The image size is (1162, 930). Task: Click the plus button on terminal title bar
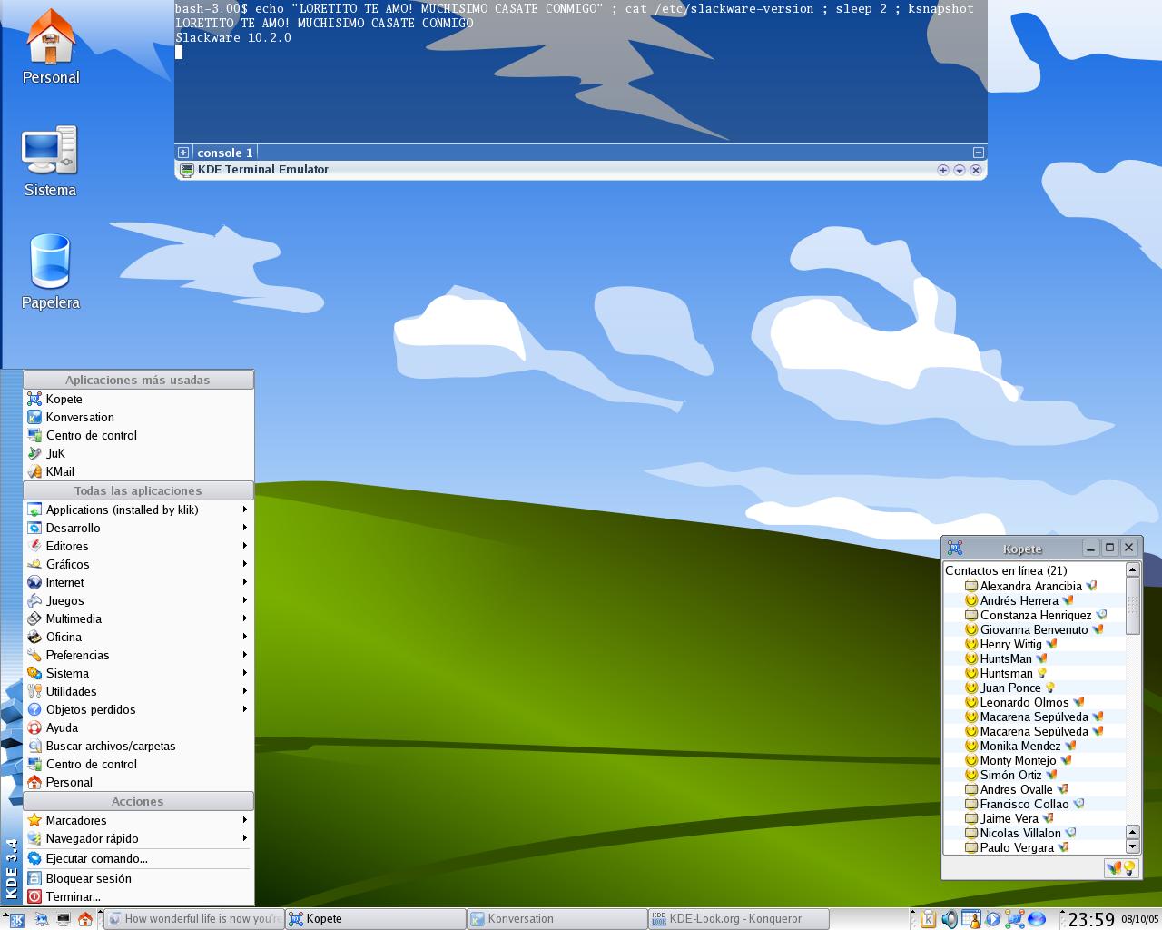pos(943,170)
